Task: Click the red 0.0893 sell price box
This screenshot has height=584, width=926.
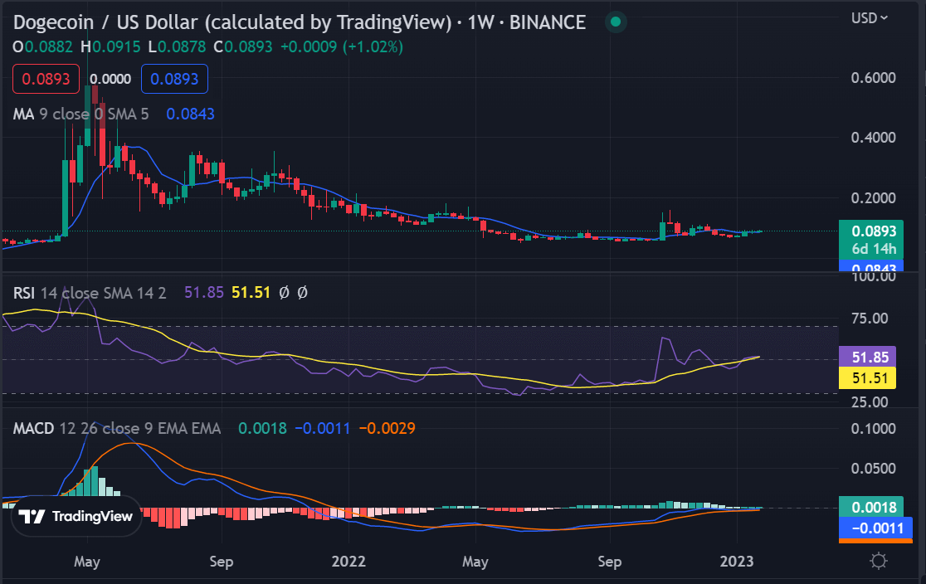Action: point(46,79)
